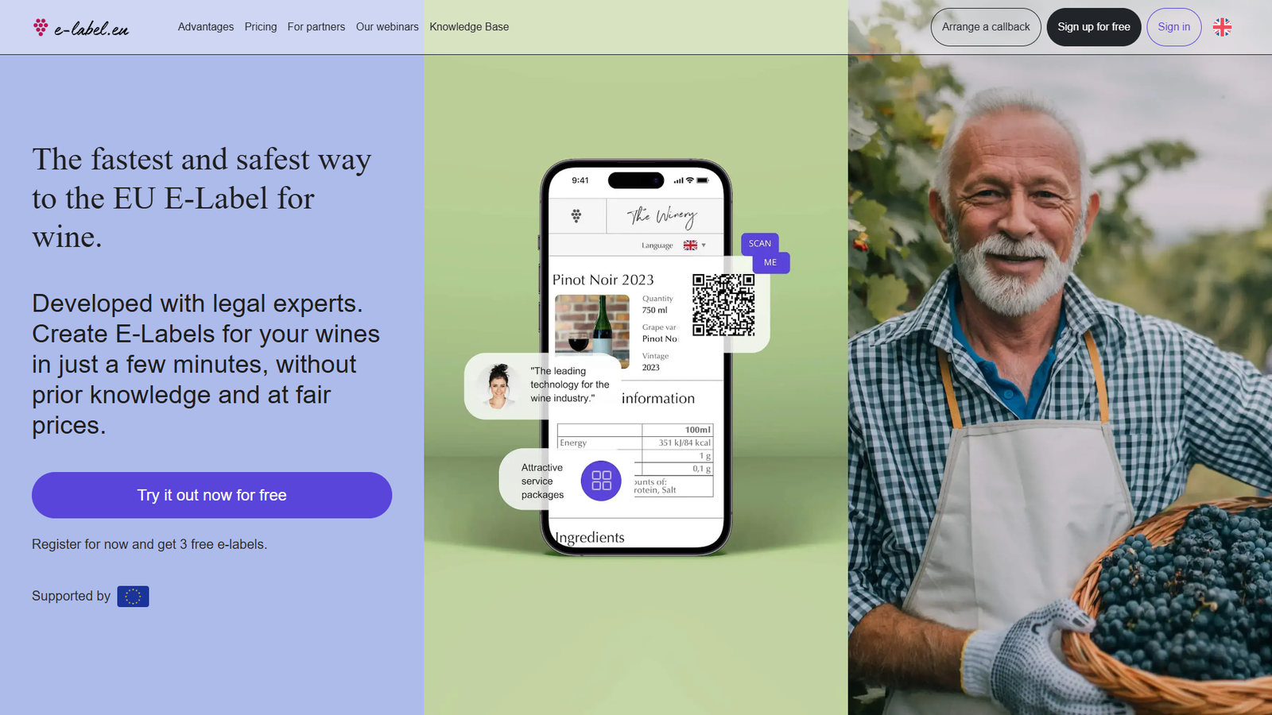Click the EU flag Supported by icon
This screenshot has width=1272, height=715.
pyautogui.click(x=133, y=597)
